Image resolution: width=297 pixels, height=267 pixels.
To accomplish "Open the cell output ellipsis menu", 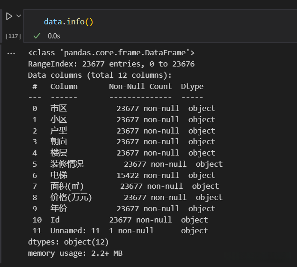I will click(x=12, y=53).
